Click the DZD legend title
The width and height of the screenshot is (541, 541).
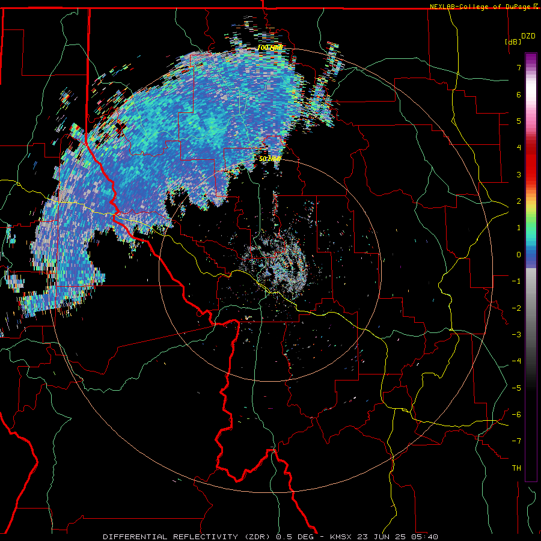coord(528,35)
